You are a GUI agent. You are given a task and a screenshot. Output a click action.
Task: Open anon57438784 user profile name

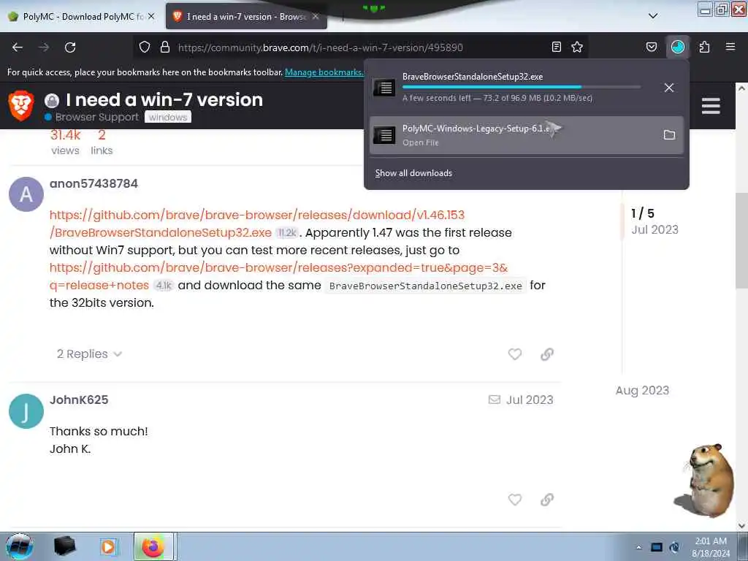click(x=93, y=183)
